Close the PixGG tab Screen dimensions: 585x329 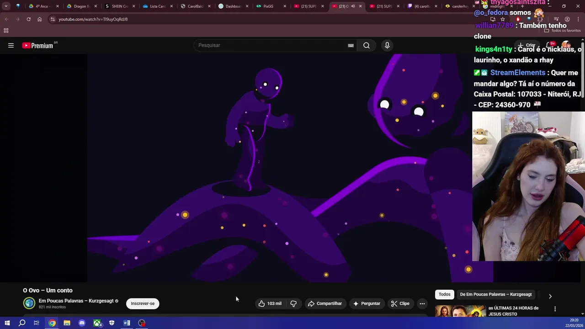point(285,6)
